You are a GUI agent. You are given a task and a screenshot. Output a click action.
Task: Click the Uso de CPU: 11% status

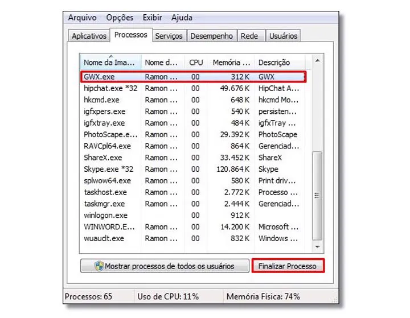168,296
